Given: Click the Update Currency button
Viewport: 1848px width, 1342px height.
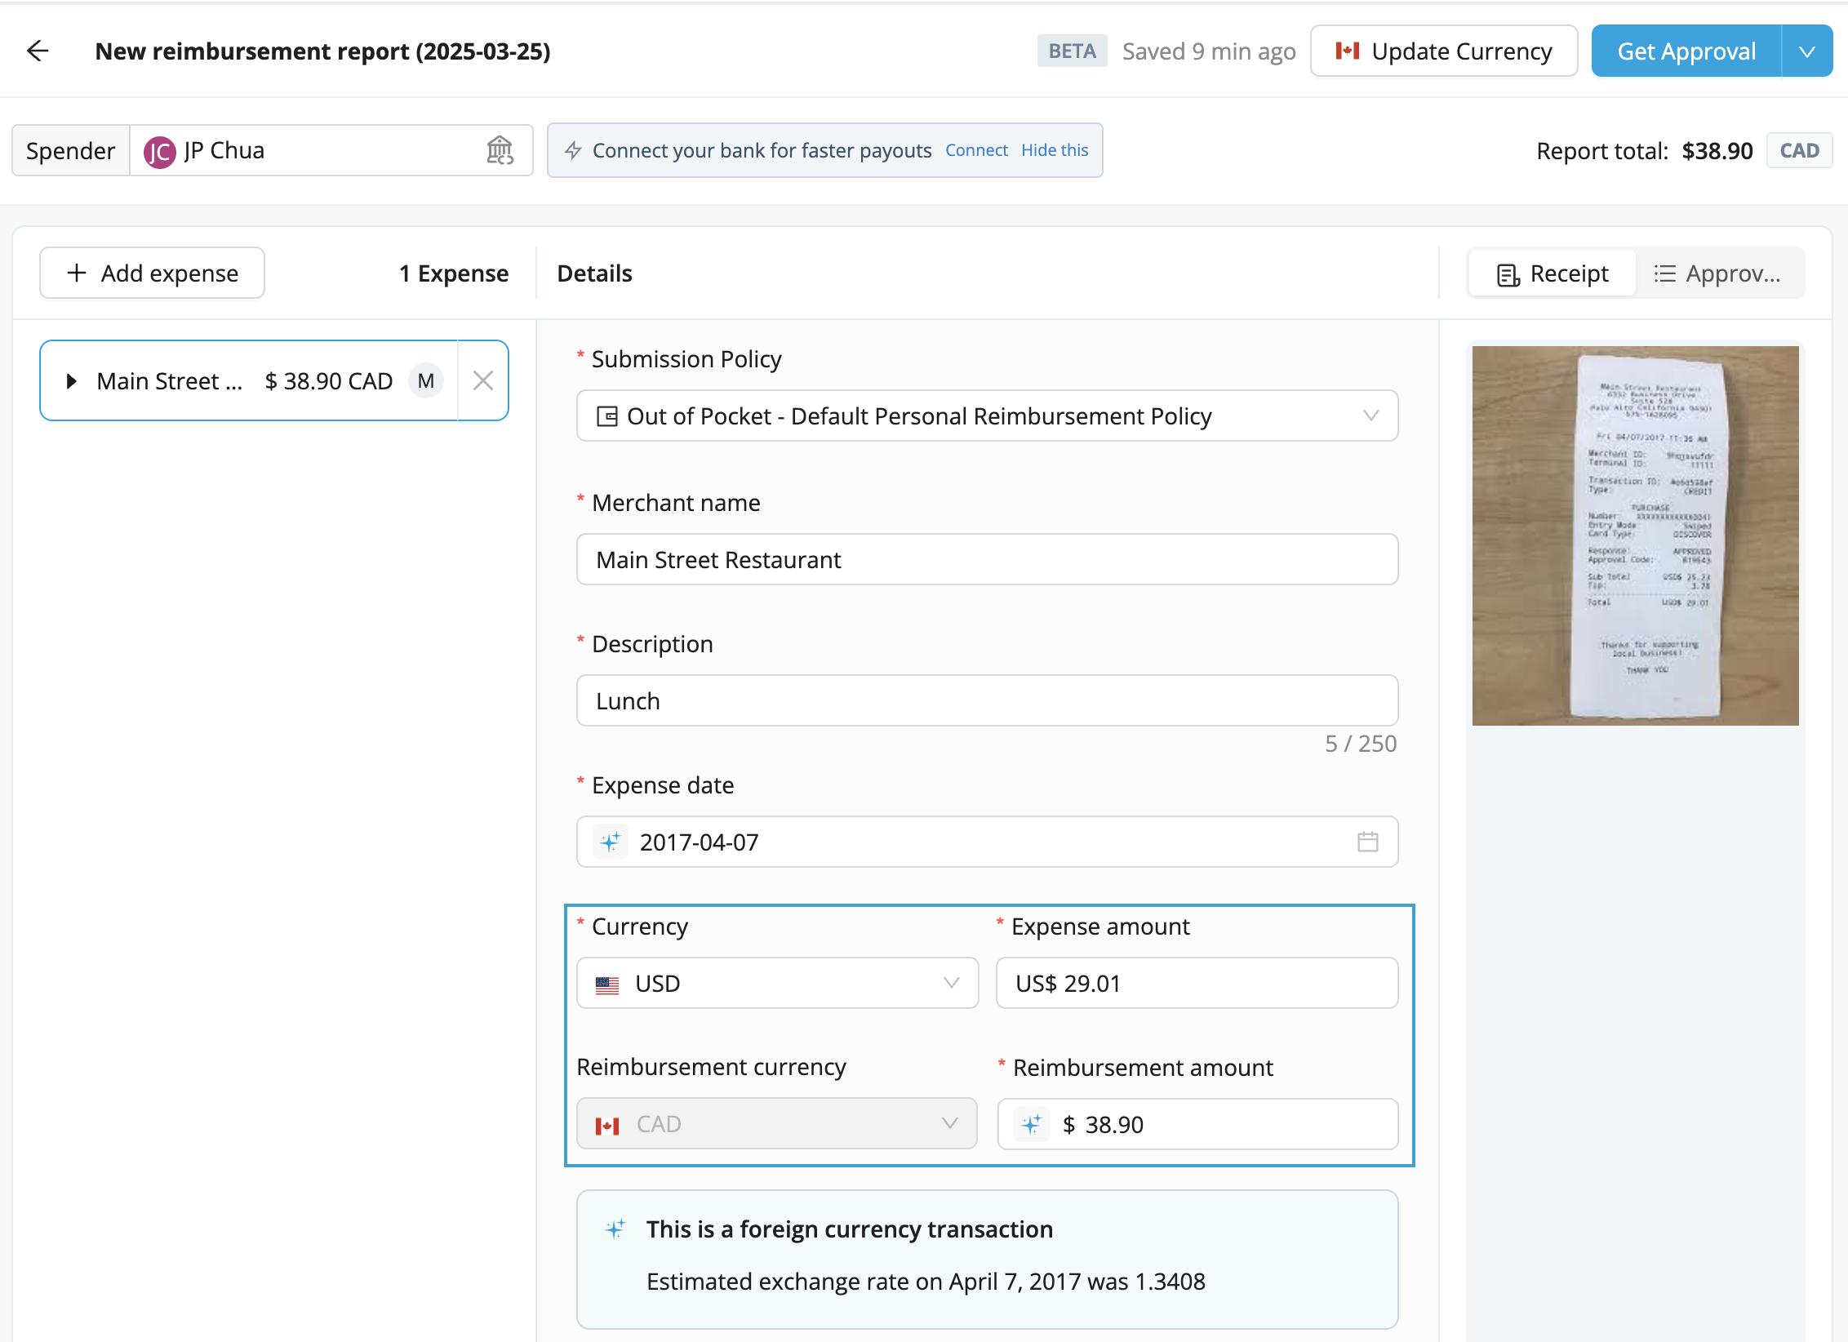Looking at the screenshot, I should pos(1443,51).
